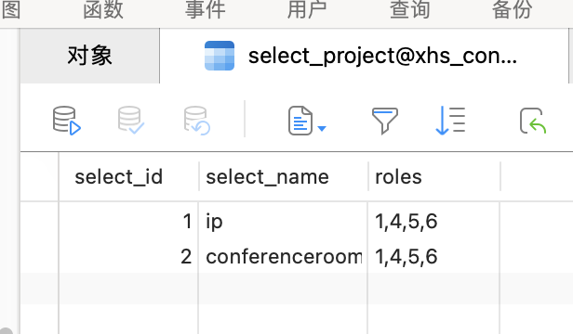Open the 事件 toolbar item
The image size is (573, 334).
coord(205,9)
